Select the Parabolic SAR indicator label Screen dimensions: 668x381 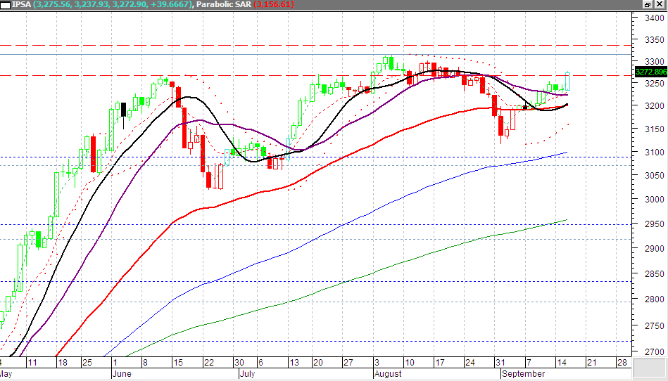[224, 5]
